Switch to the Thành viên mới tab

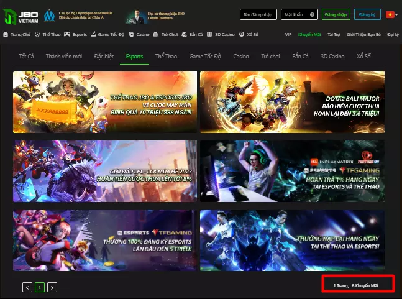click(x=64, y=56)
